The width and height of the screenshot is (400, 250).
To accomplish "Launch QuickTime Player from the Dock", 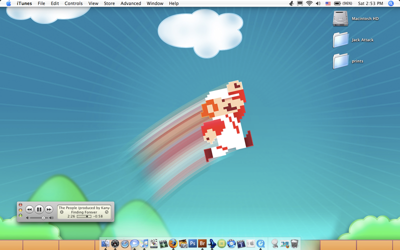I will (x=260, y=243).
